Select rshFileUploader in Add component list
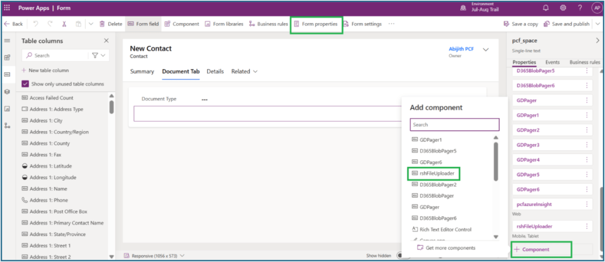 point(437,173)
